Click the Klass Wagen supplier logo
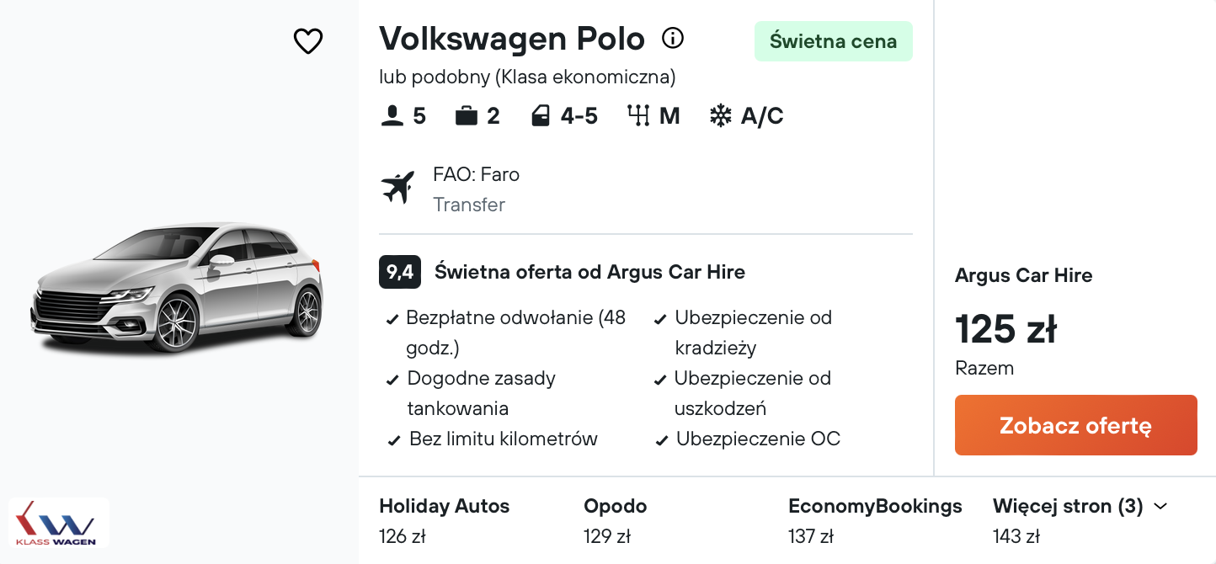1216x564 pixels. click(x=58, y=524)
